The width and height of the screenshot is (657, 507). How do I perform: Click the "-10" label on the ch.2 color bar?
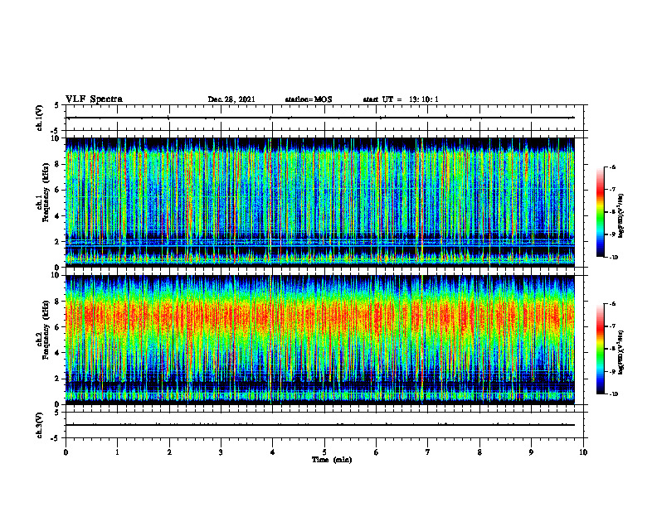[613, 394]
